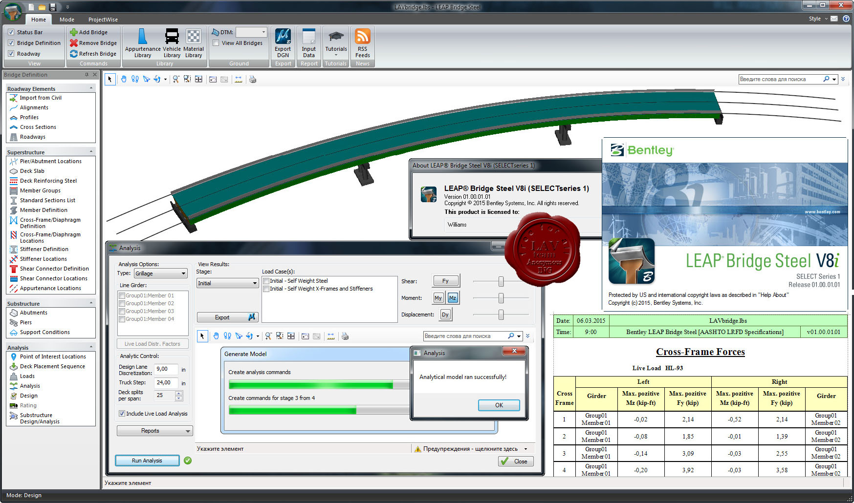Check Group01:Member 03 line girder
The height and width of the screenshot is (503, 854).
122,311
